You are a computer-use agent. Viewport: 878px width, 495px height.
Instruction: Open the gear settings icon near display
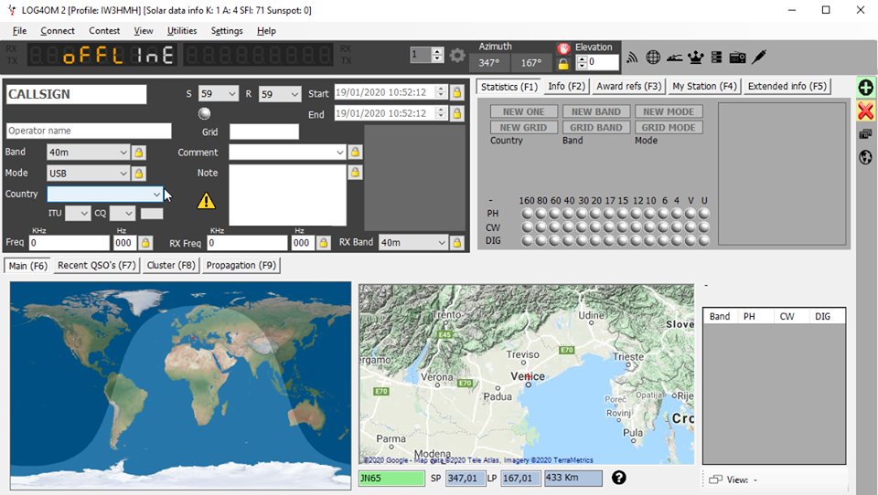point(457,56)
